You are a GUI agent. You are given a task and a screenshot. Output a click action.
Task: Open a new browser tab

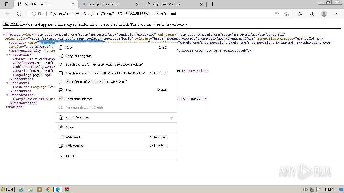click(212, 4)
